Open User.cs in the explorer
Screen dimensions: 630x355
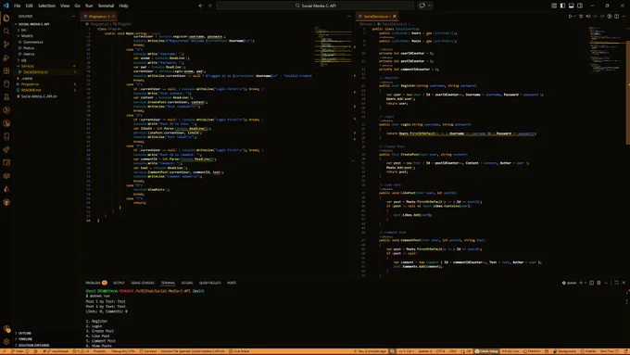[x=29, y=54]
